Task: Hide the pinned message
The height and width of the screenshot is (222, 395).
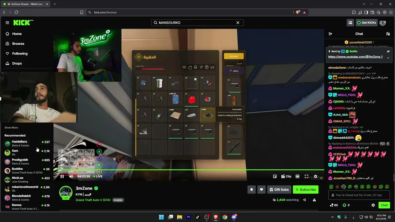Action: click(388, 51)
